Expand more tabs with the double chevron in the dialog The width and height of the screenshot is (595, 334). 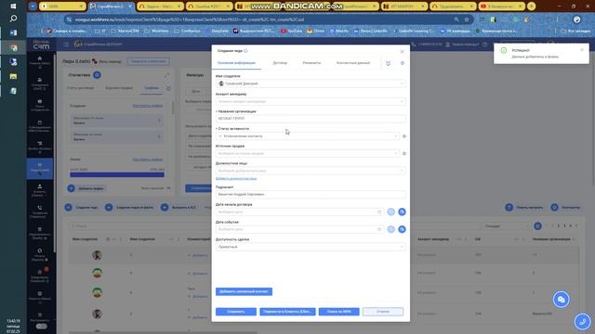coord(389,63)
